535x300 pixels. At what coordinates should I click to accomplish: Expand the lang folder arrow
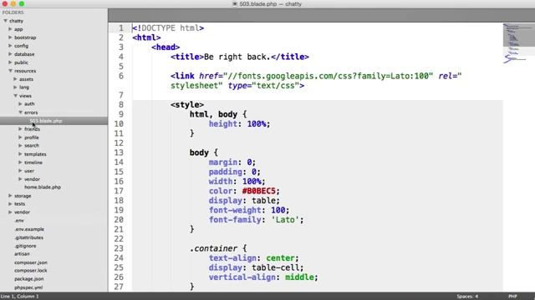[15, 87]
